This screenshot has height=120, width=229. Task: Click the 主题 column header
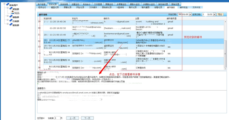click(137, 18)
